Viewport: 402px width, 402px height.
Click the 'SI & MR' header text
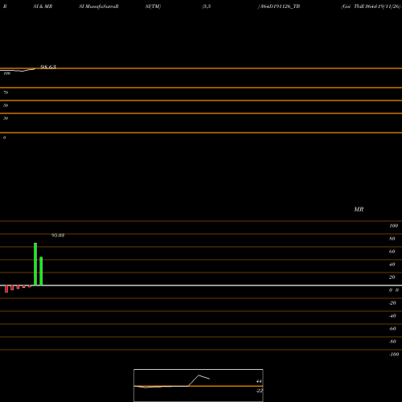point(43,6)
